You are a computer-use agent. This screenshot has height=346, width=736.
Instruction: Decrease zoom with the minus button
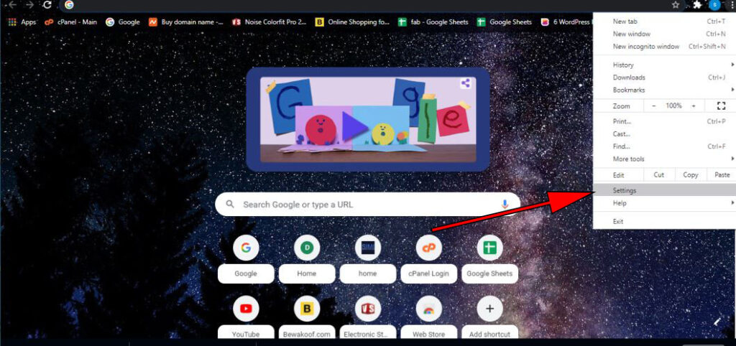(654, 106)
